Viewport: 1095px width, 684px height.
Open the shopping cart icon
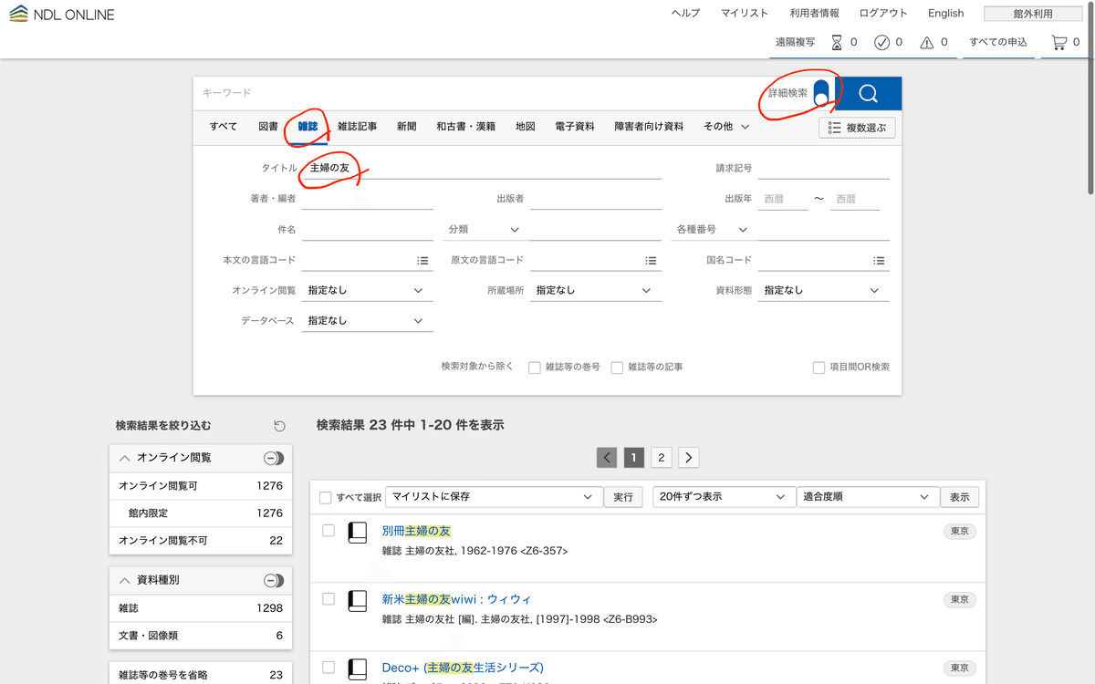tap(1058, 42)
